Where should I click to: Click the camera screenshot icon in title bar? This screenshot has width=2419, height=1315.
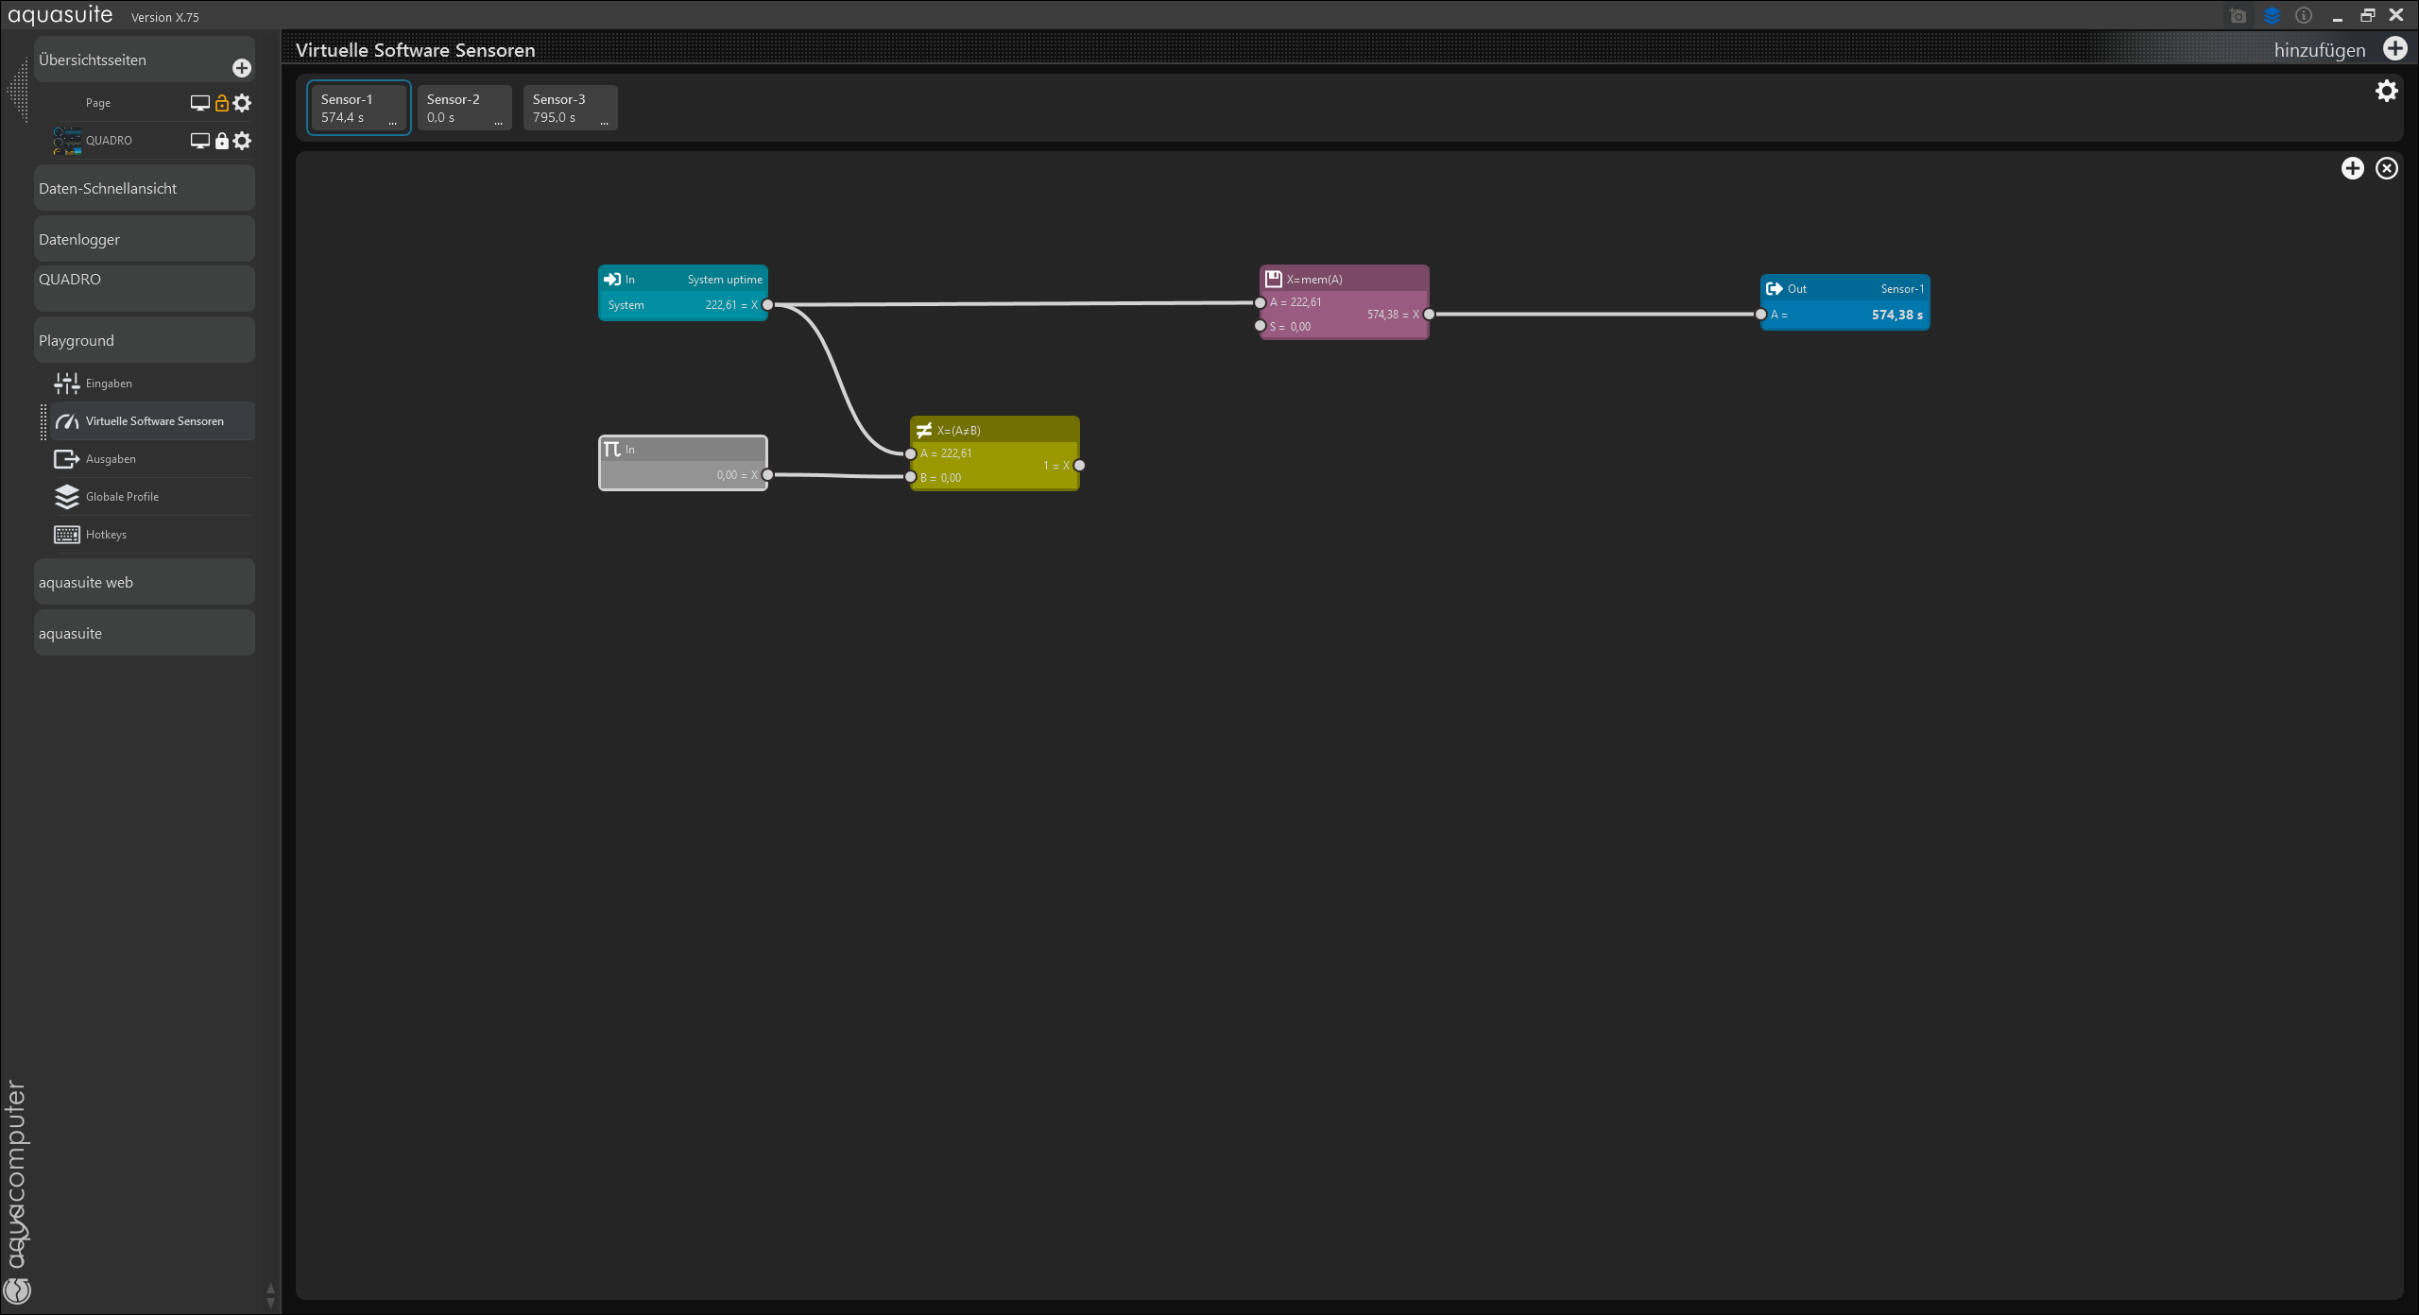point(2238,16)
